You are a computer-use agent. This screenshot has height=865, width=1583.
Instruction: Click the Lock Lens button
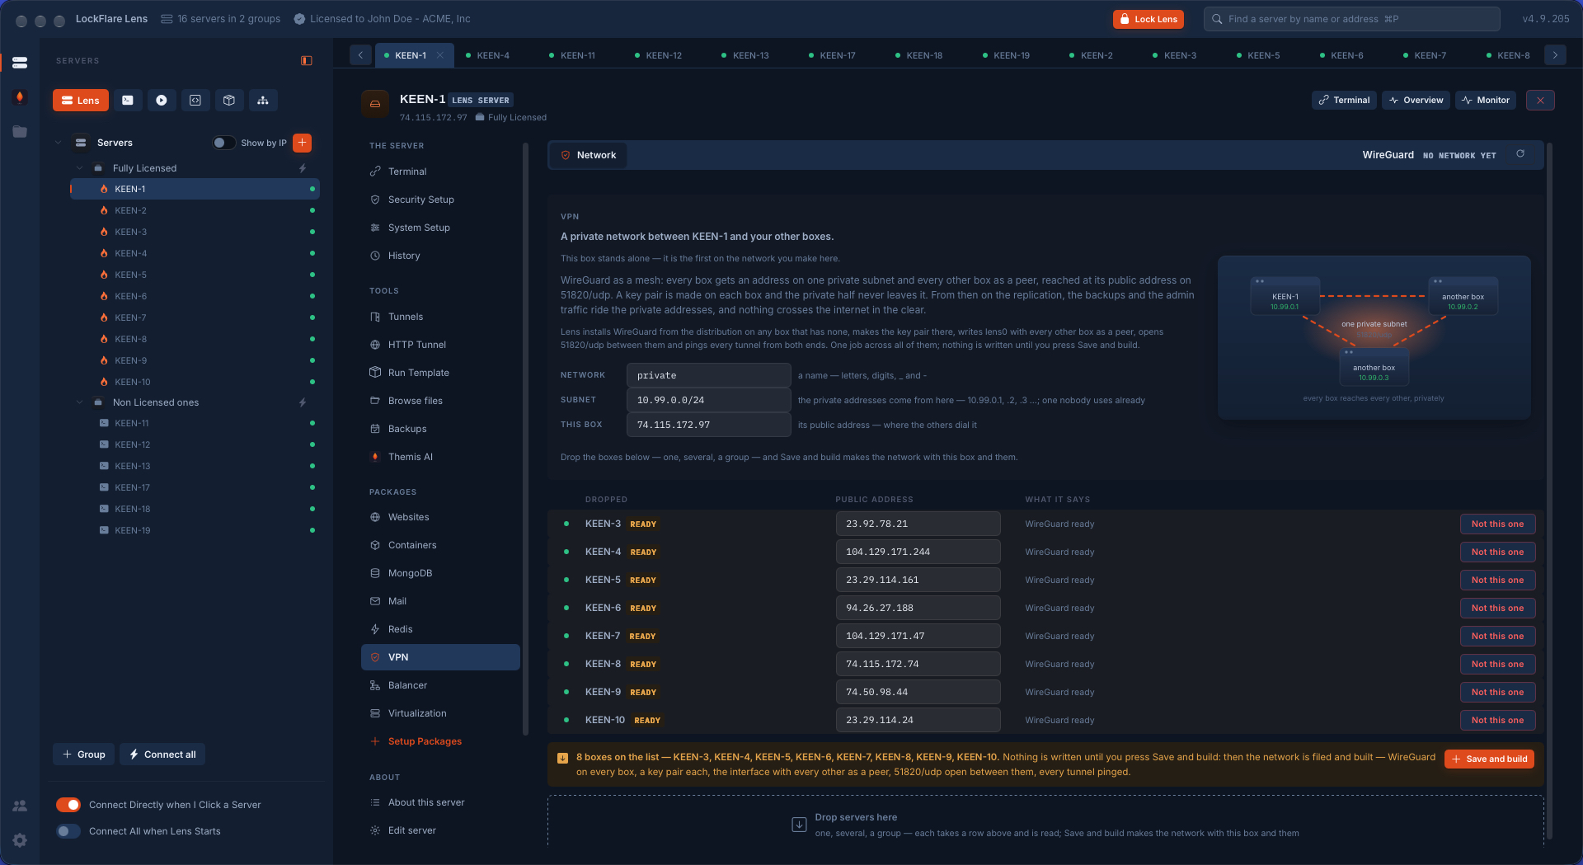tap(1148, 19)
